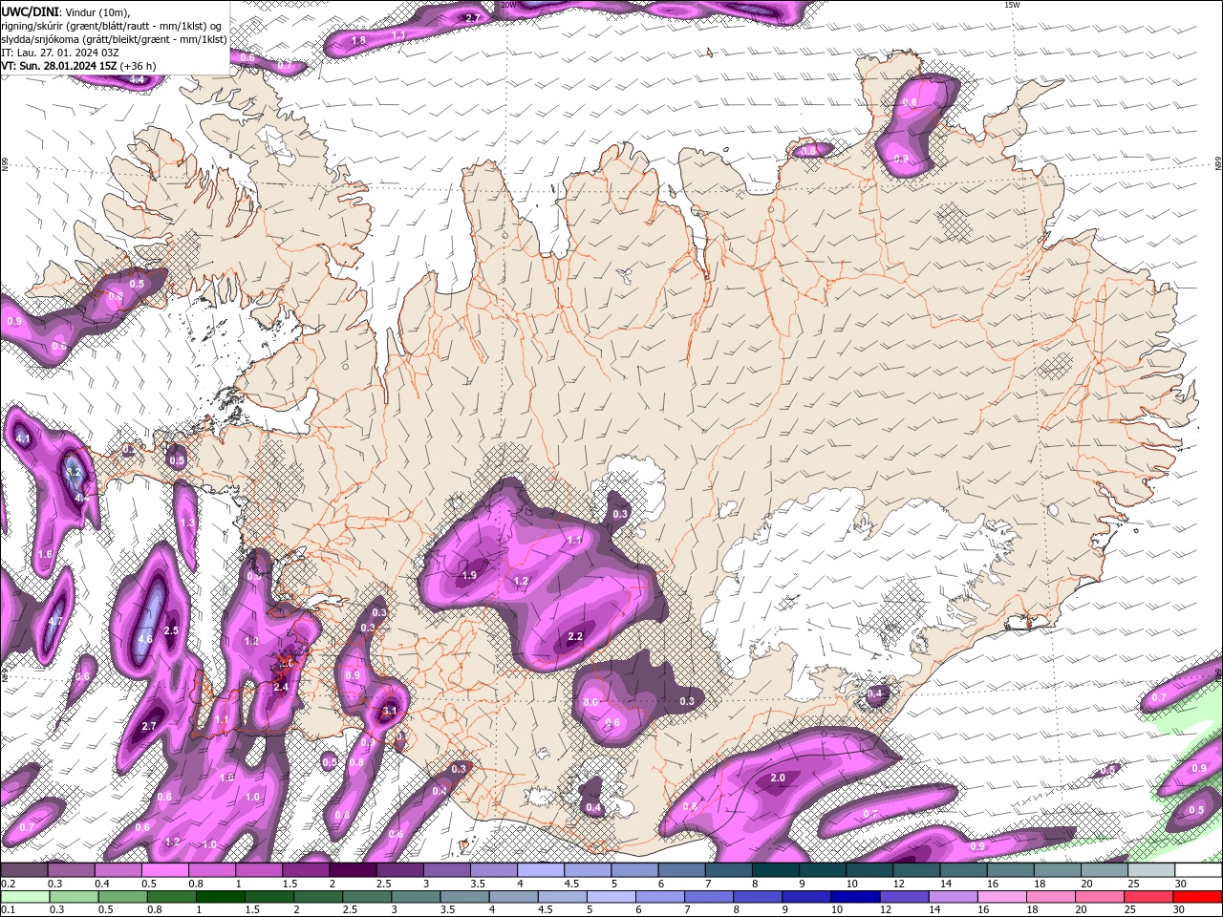Click the 3.2 value in blue core west
Screen dimensions: 1223x917
[x=74, y=472]
